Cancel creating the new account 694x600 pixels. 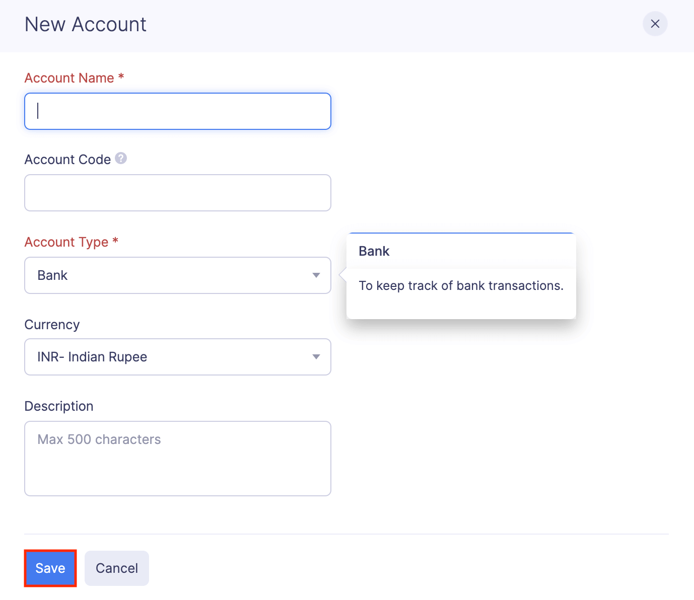116,568
